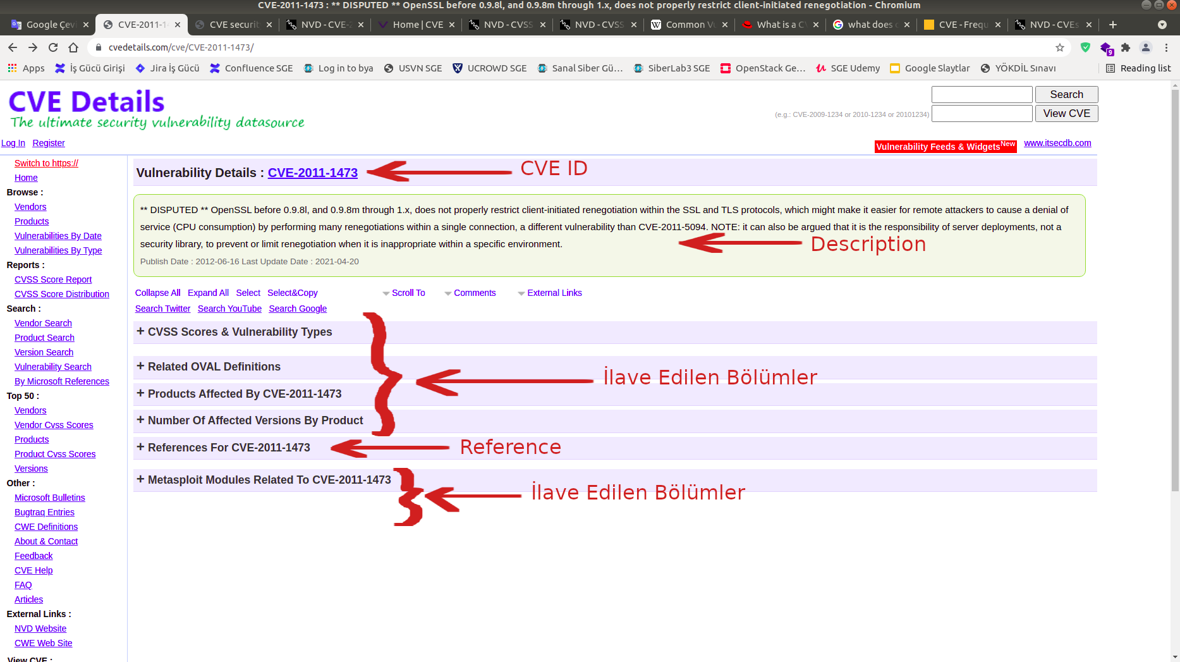Image resolution: width=1180 pixels, height=662 pixels.
Task: Open www.itsecdb.com link
Action: click(1057, 143)
